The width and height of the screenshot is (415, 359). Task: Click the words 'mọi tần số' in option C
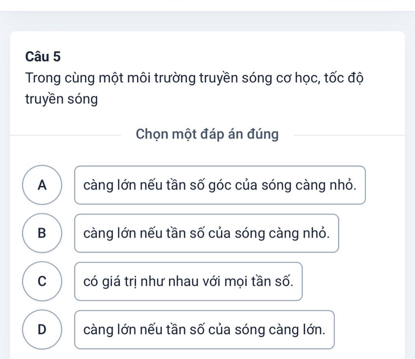point(259,281)
